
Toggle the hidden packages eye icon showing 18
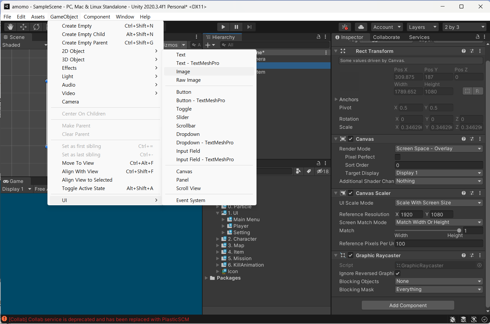[322, 171]
